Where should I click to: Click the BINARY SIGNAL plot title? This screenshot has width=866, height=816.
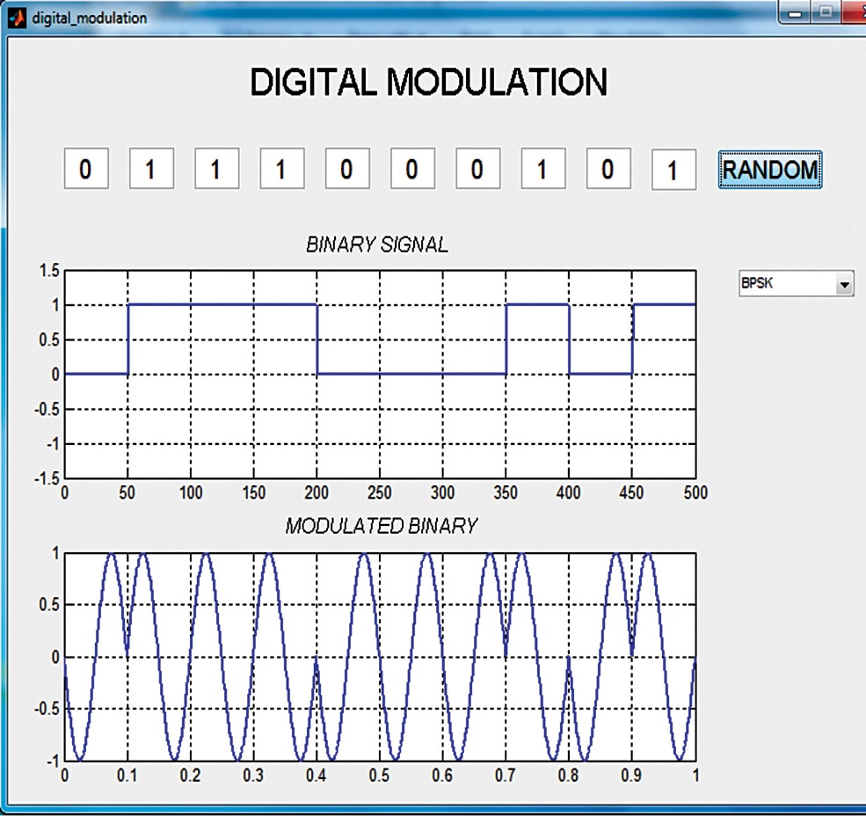376,245
